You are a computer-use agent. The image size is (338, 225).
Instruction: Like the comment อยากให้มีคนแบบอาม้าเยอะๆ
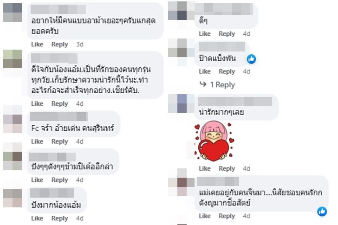[x=37, y=45]
